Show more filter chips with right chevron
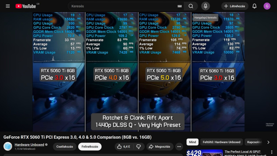The image size is (277, 156). coord(268,142)
